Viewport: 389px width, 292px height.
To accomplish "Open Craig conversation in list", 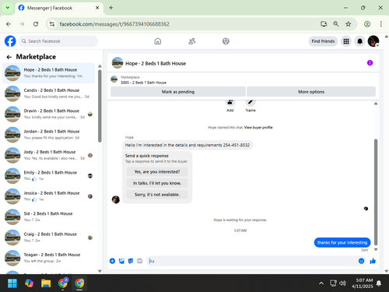I will pyautogui.click(x=48, y=237).
